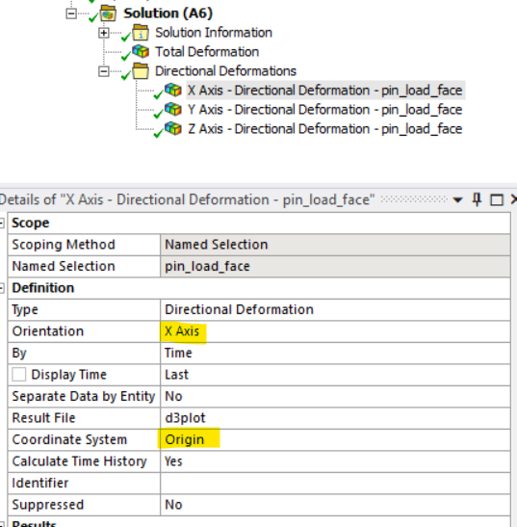Click the empty Identifier field
This screenshot has width=517, height=527.
(335, 483)
